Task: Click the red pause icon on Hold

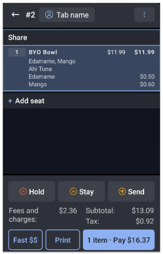Action: (23, 191)
